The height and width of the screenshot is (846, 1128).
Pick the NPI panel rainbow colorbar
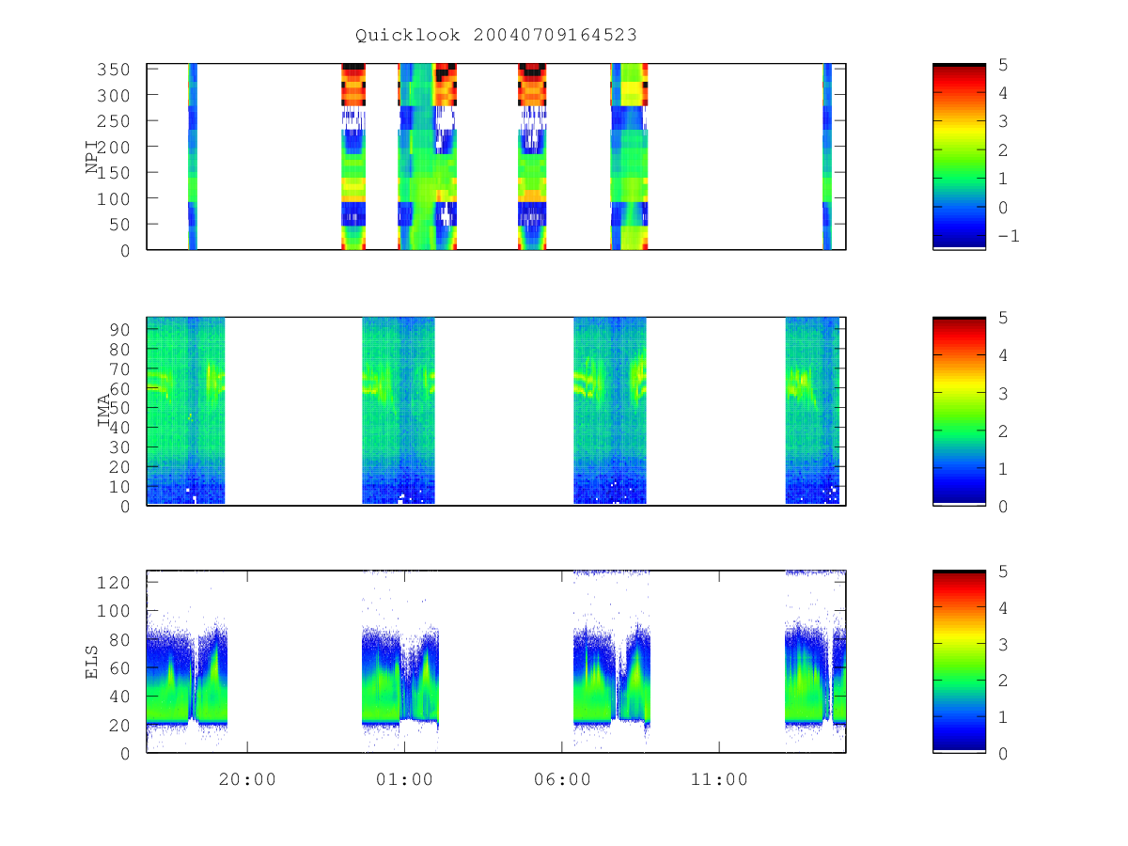point(959,156)
